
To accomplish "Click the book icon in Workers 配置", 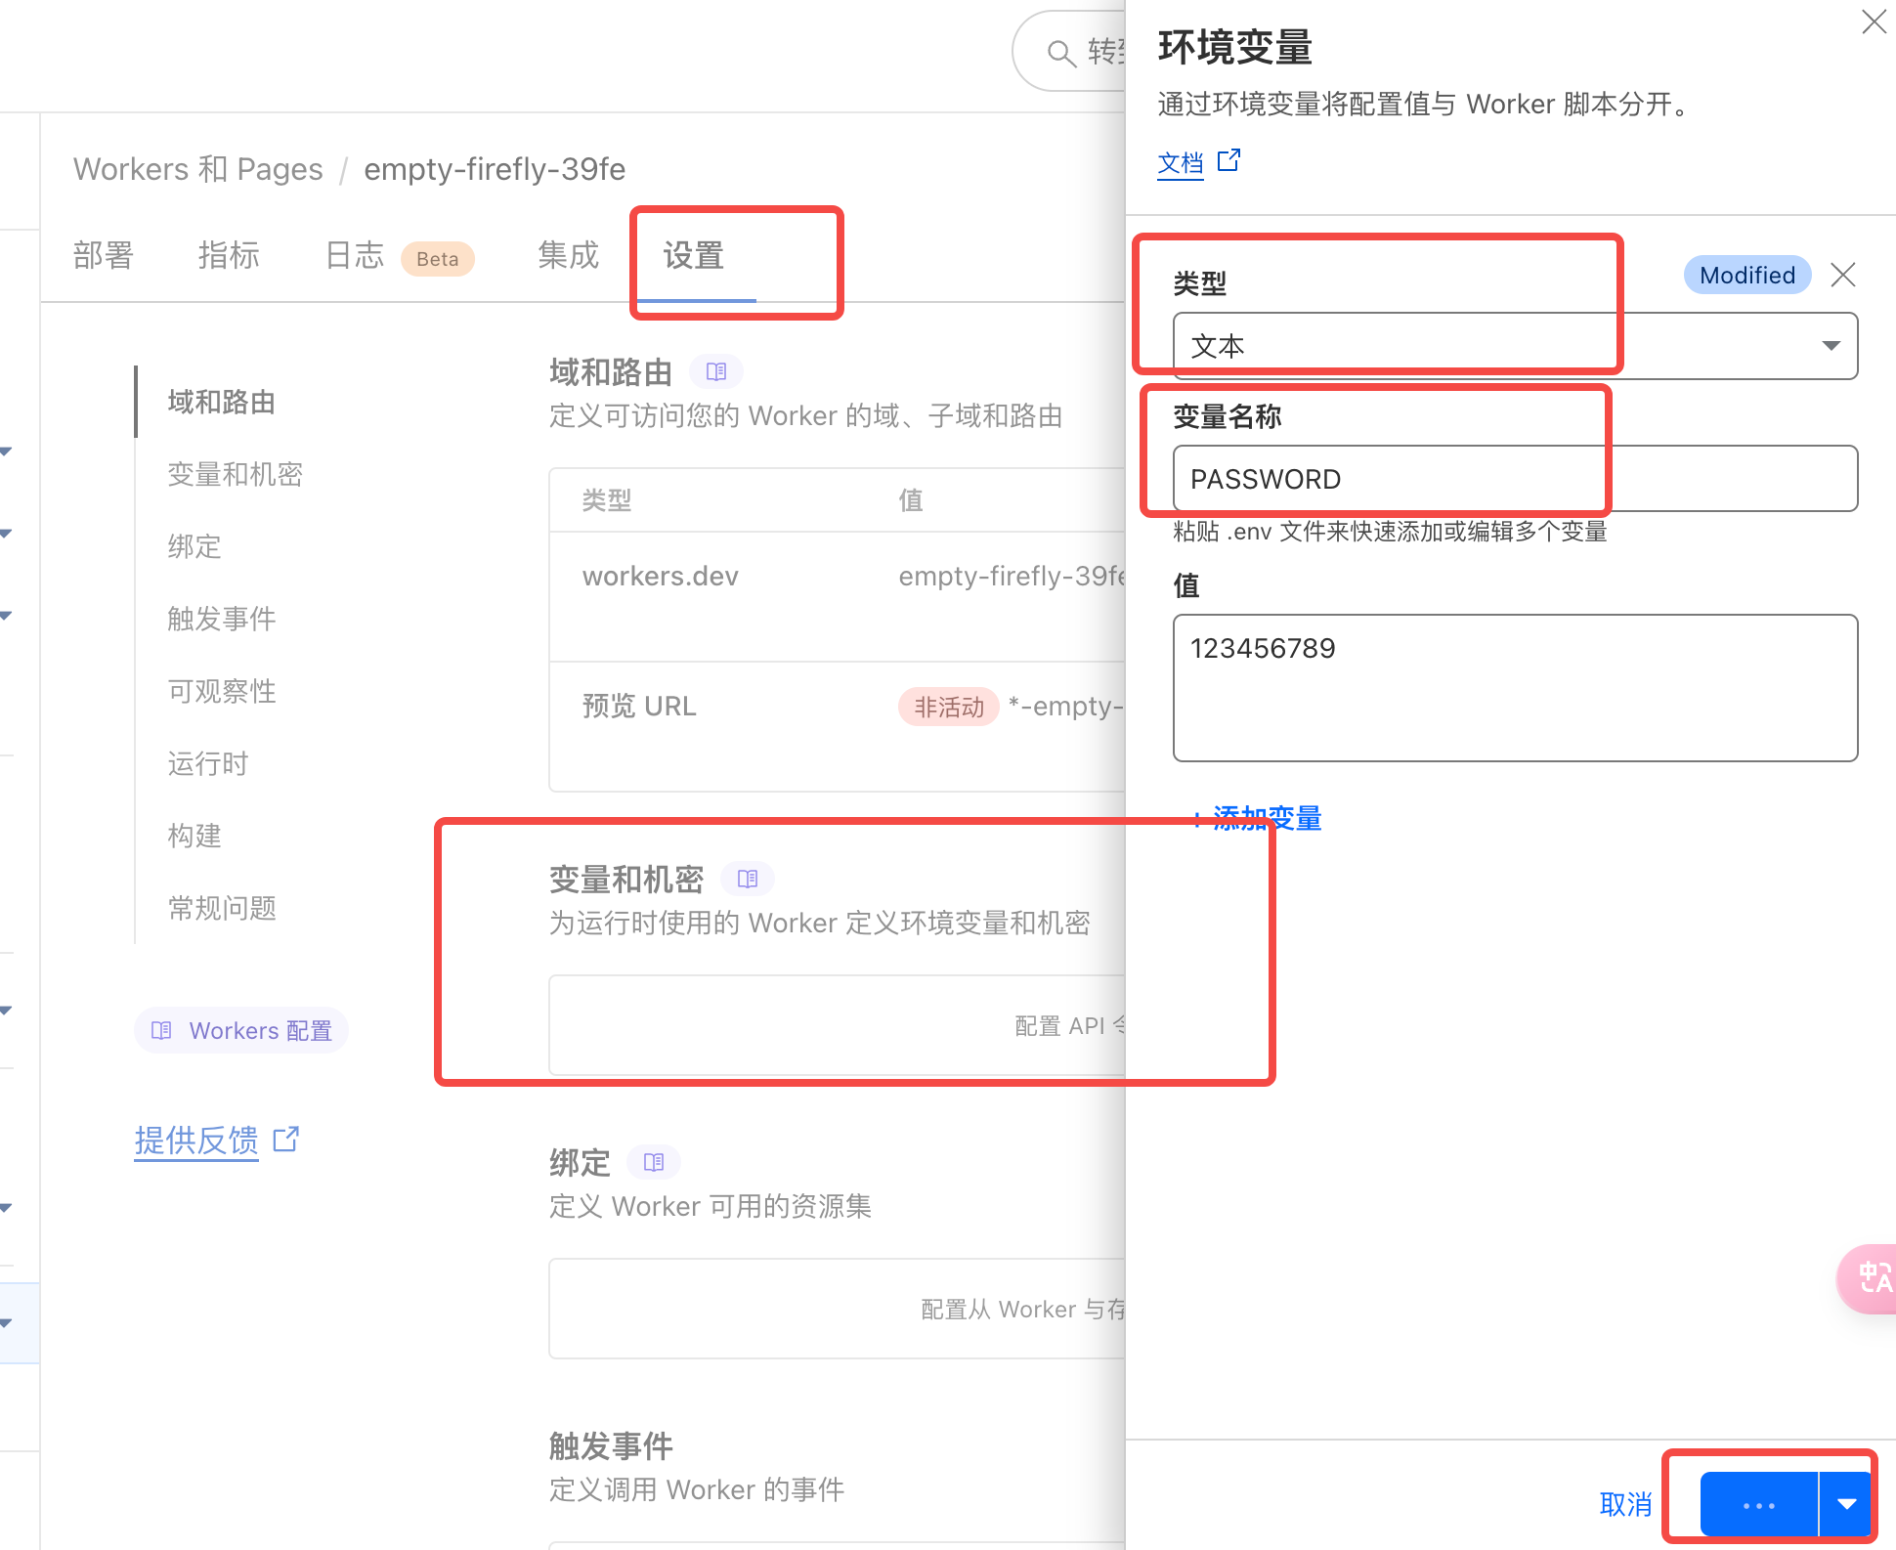I will click(x=161, y=1030).
